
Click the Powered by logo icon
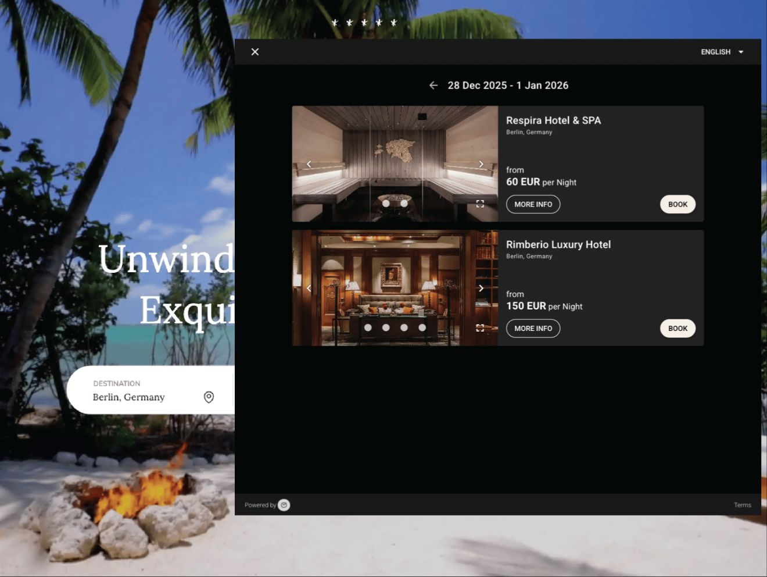click(284, 505)
